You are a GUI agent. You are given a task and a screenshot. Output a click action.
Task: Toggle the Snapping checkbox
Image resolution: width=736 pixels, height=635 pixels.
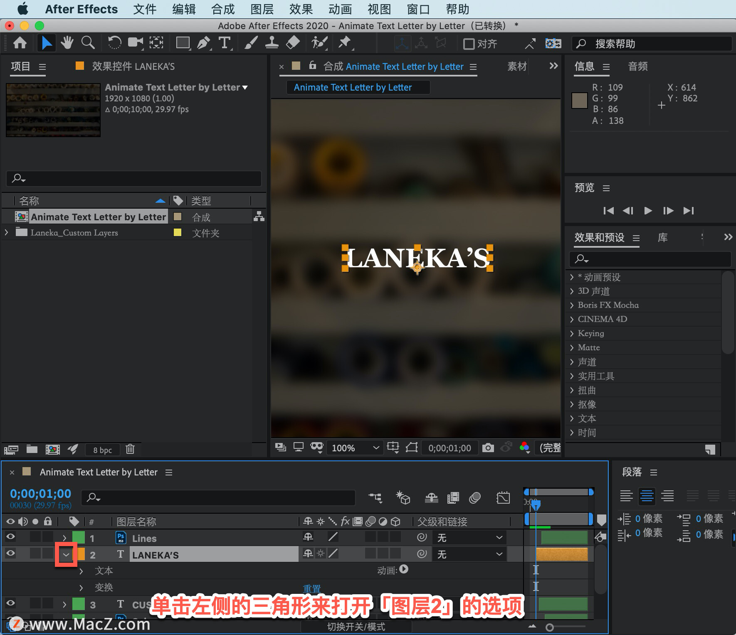469,44
